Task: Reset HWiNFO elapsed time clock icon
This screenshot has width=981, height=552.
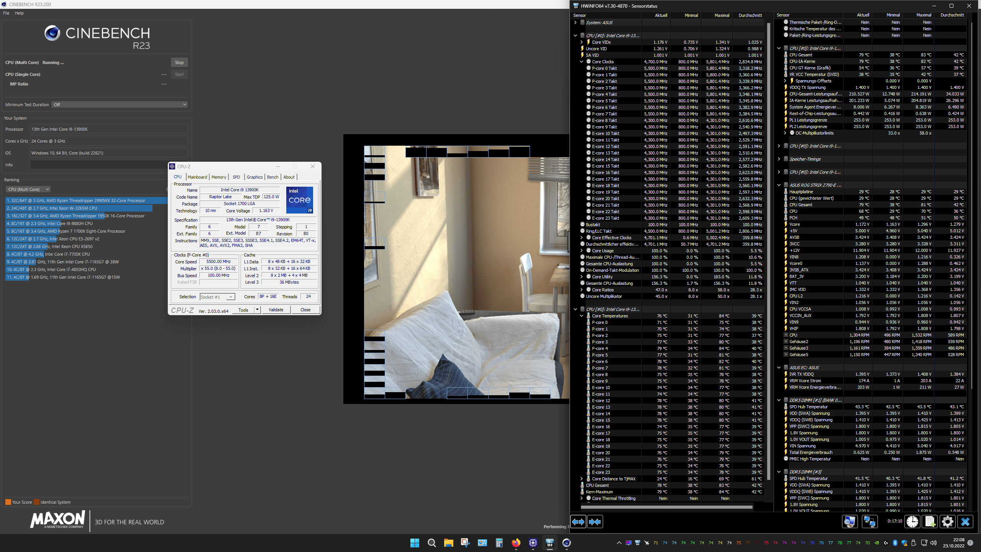Action: (912, 522)
